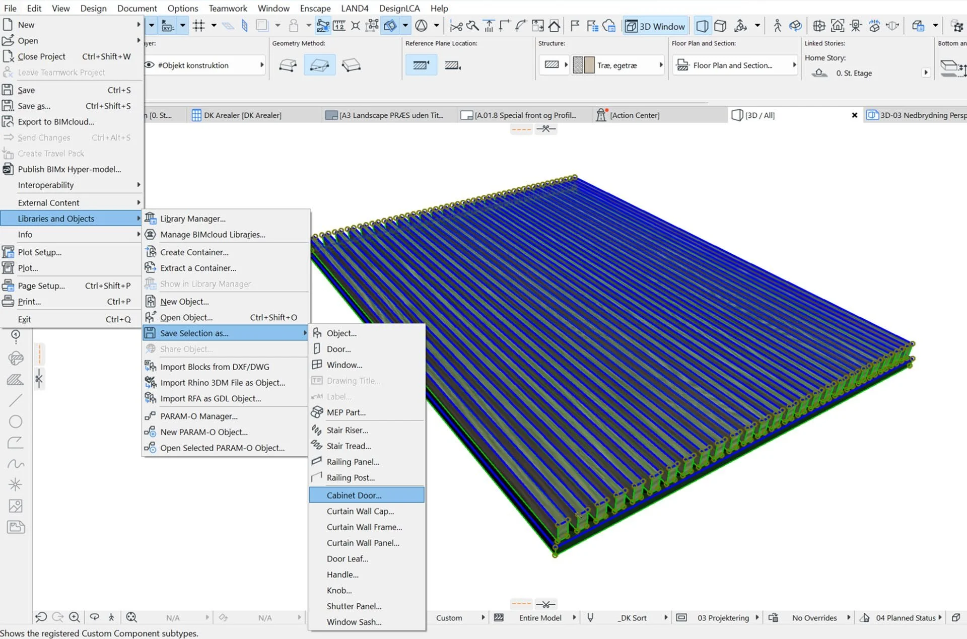The width and height of the screenshot is (967, 639).
Task: Click Library Manager... menu entry
Action: (x=192, y=219)
